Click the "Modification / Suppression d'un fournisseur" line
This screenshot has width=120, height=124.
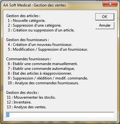(50, 49)
